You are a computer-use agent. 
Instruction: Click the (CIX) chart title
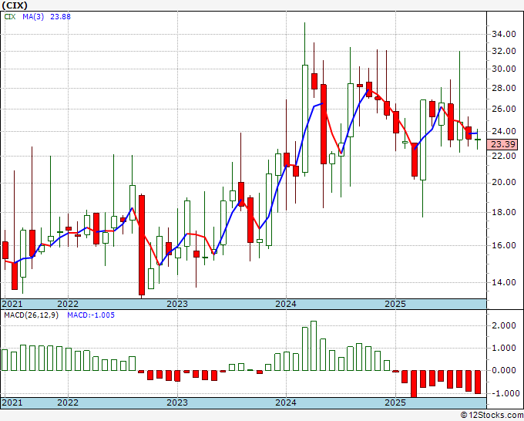[15, 5]
